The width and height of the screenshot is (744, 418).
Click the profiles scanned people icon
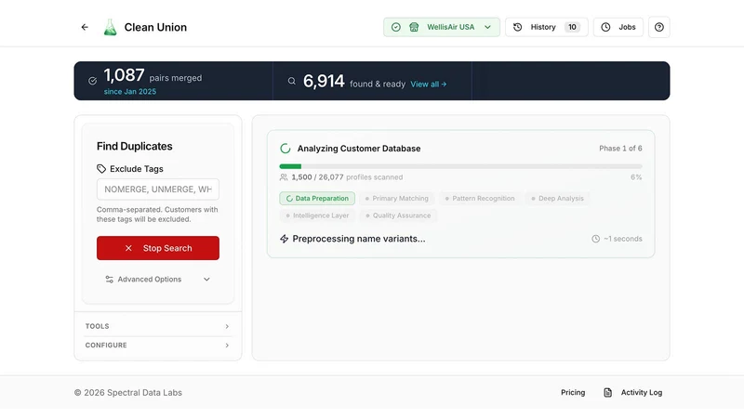tap(284, 177)
